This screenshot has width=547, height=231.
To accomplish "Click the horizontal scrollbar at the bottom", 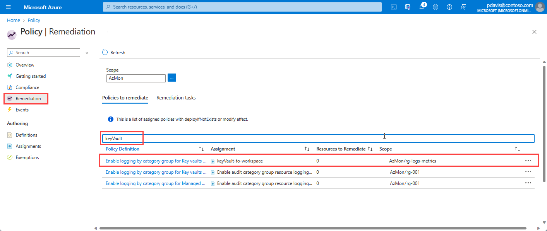I will (313, 228).
